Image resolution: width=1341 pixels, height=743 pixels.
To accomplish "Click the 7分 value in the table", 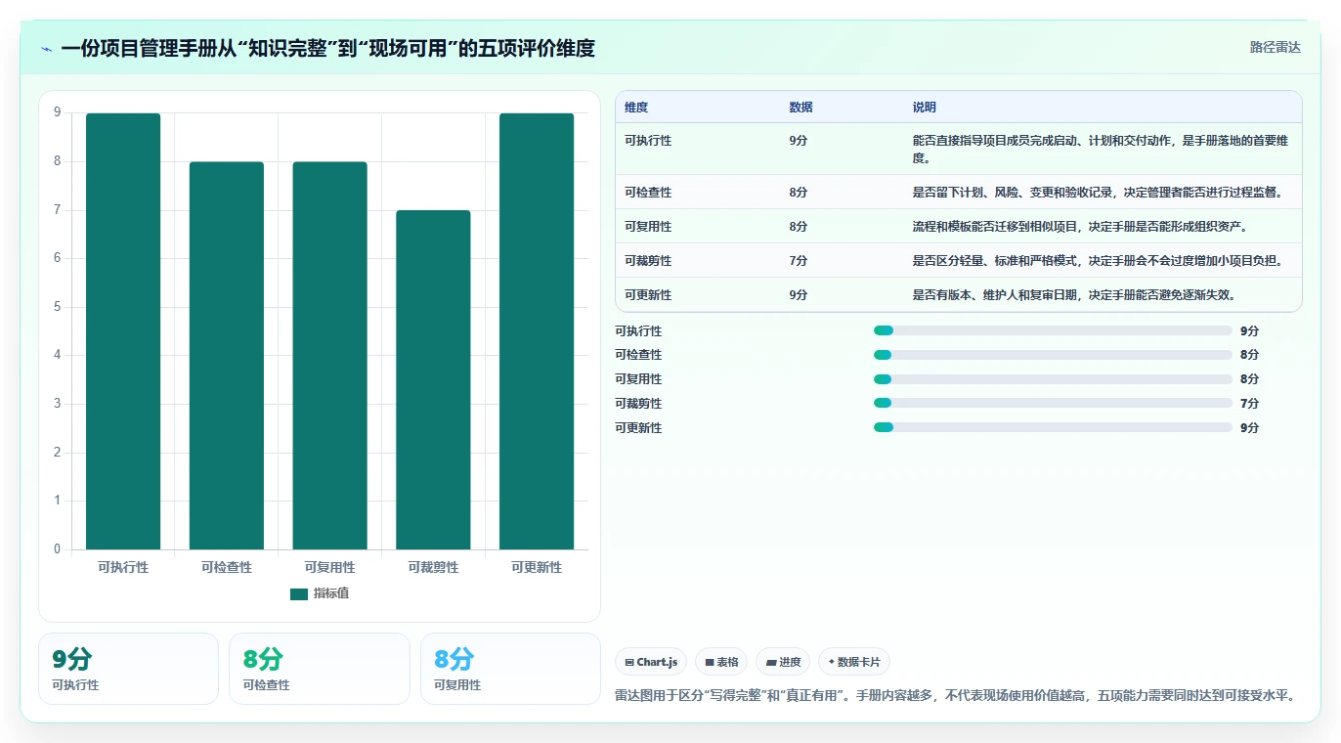I will pyautogui.click(x=798, y=261).
